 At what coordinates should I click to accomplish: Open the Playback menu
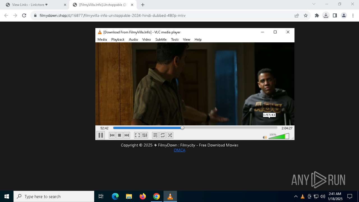(118, 40)
